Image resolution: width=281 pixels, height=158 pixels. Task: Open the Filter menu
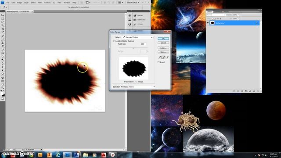tap(40, 3)
